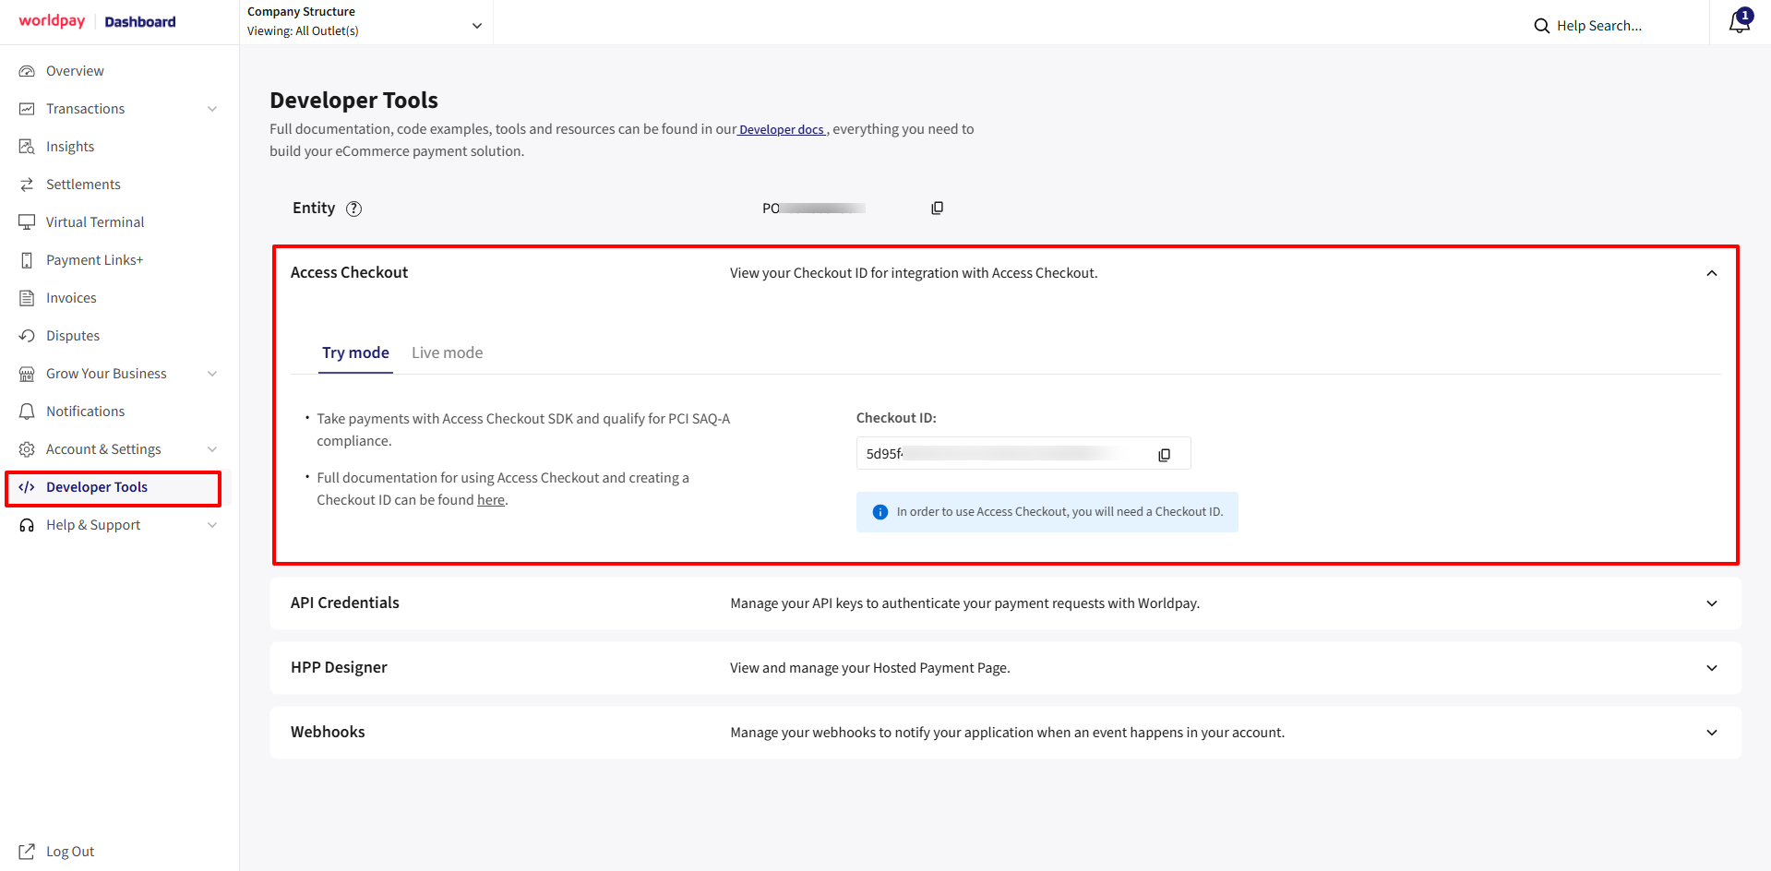Click 'Viewing: All Outlet(s)' text
Image resolution: width=1771 pixels, height=871 pixels.
(303, 30)
